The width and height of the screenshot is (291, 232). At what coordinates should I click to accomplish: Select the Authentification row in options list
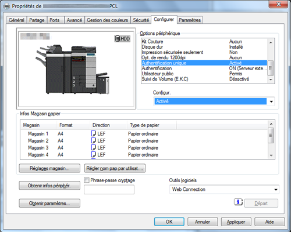coord(204,68)
